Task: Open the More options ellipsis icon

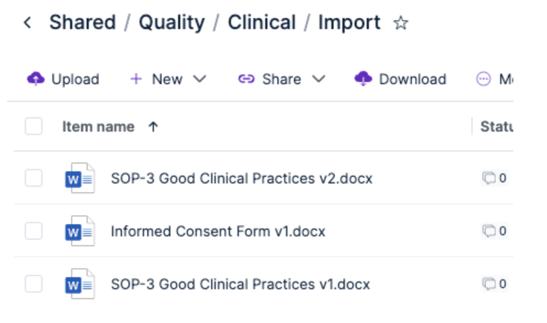Action: coord(484,79)
